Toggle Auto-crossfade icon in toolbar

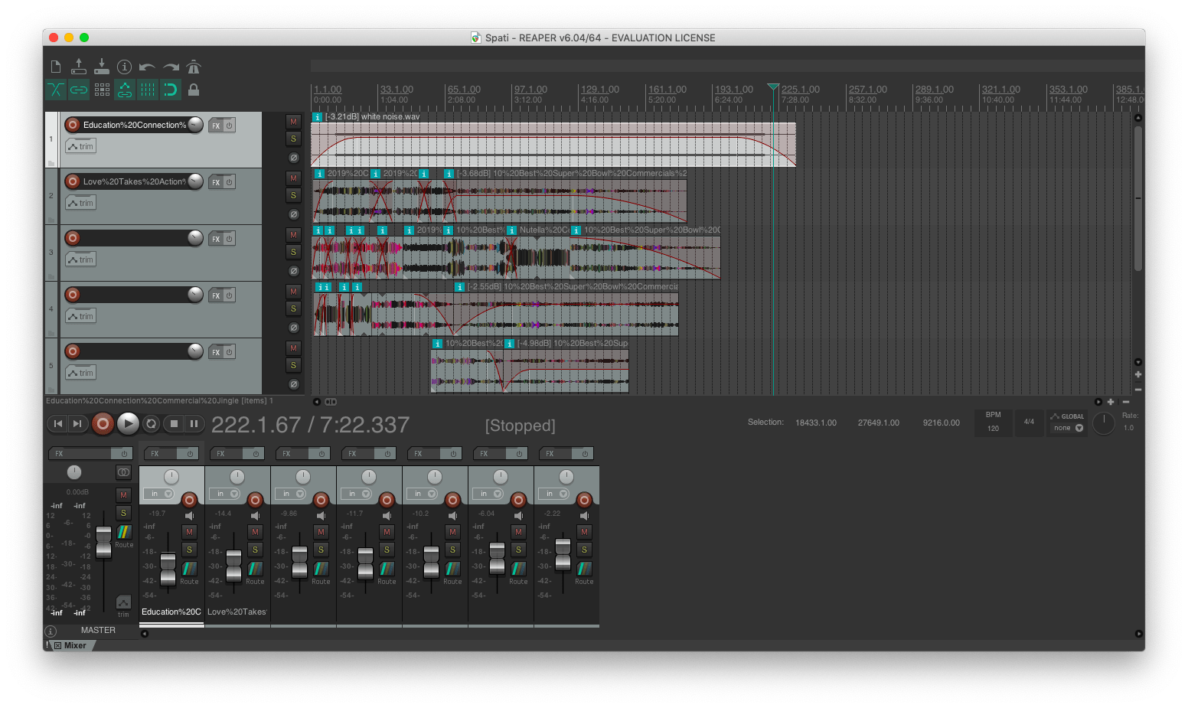point(56,90)
